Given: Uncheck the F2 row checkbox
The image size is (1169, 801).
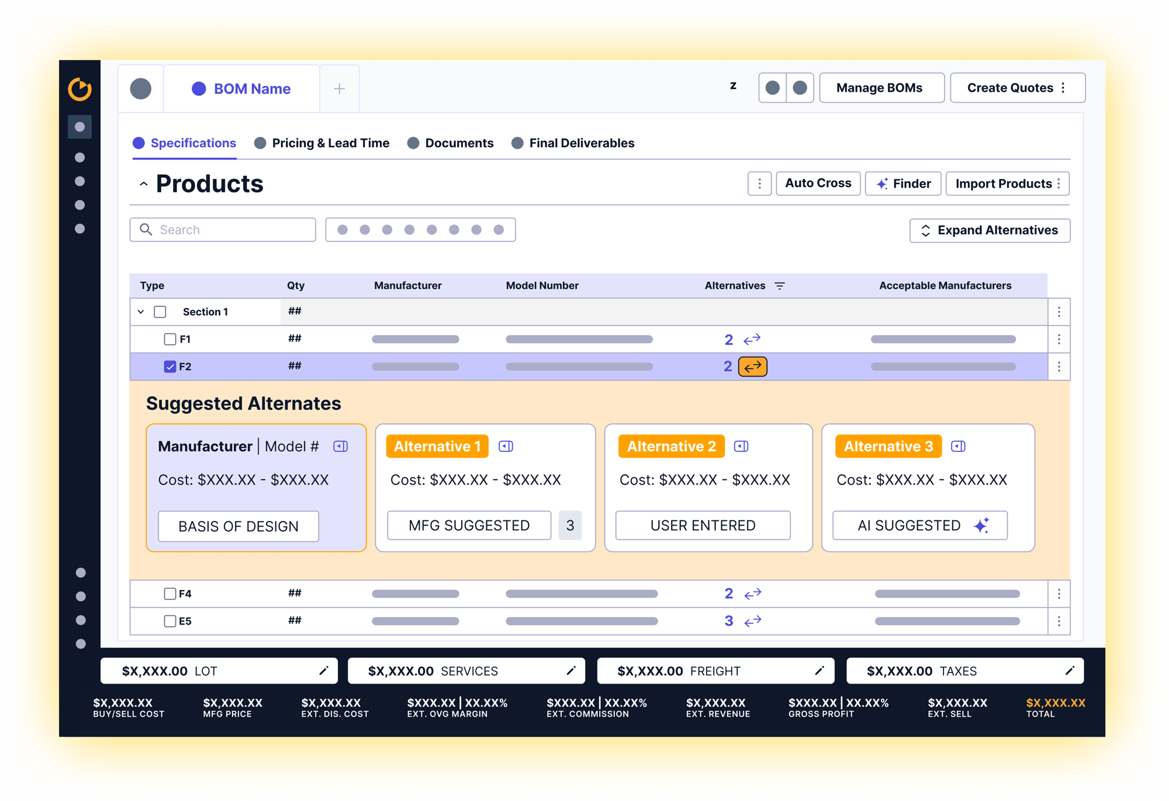Looking at the screenshot, I should click(x=170, y=367).
